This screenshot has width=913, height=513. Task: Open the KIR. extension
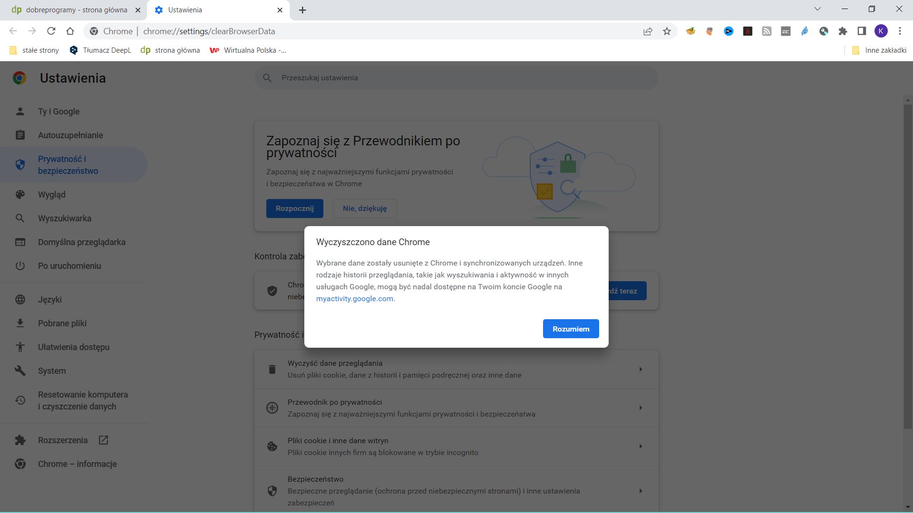coord(786,31)
